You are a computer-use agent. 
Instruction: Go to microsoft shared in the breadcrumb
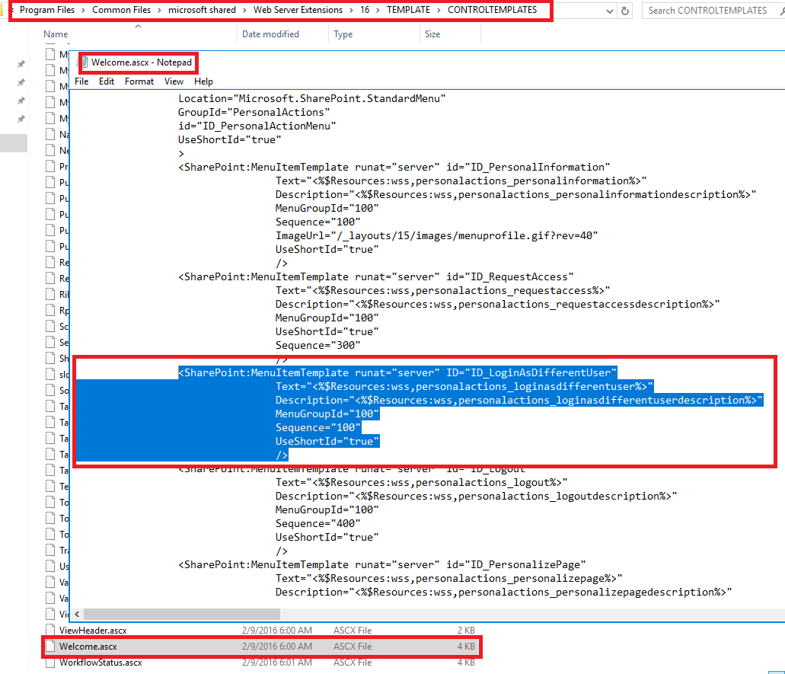click(x=202, y=9)
